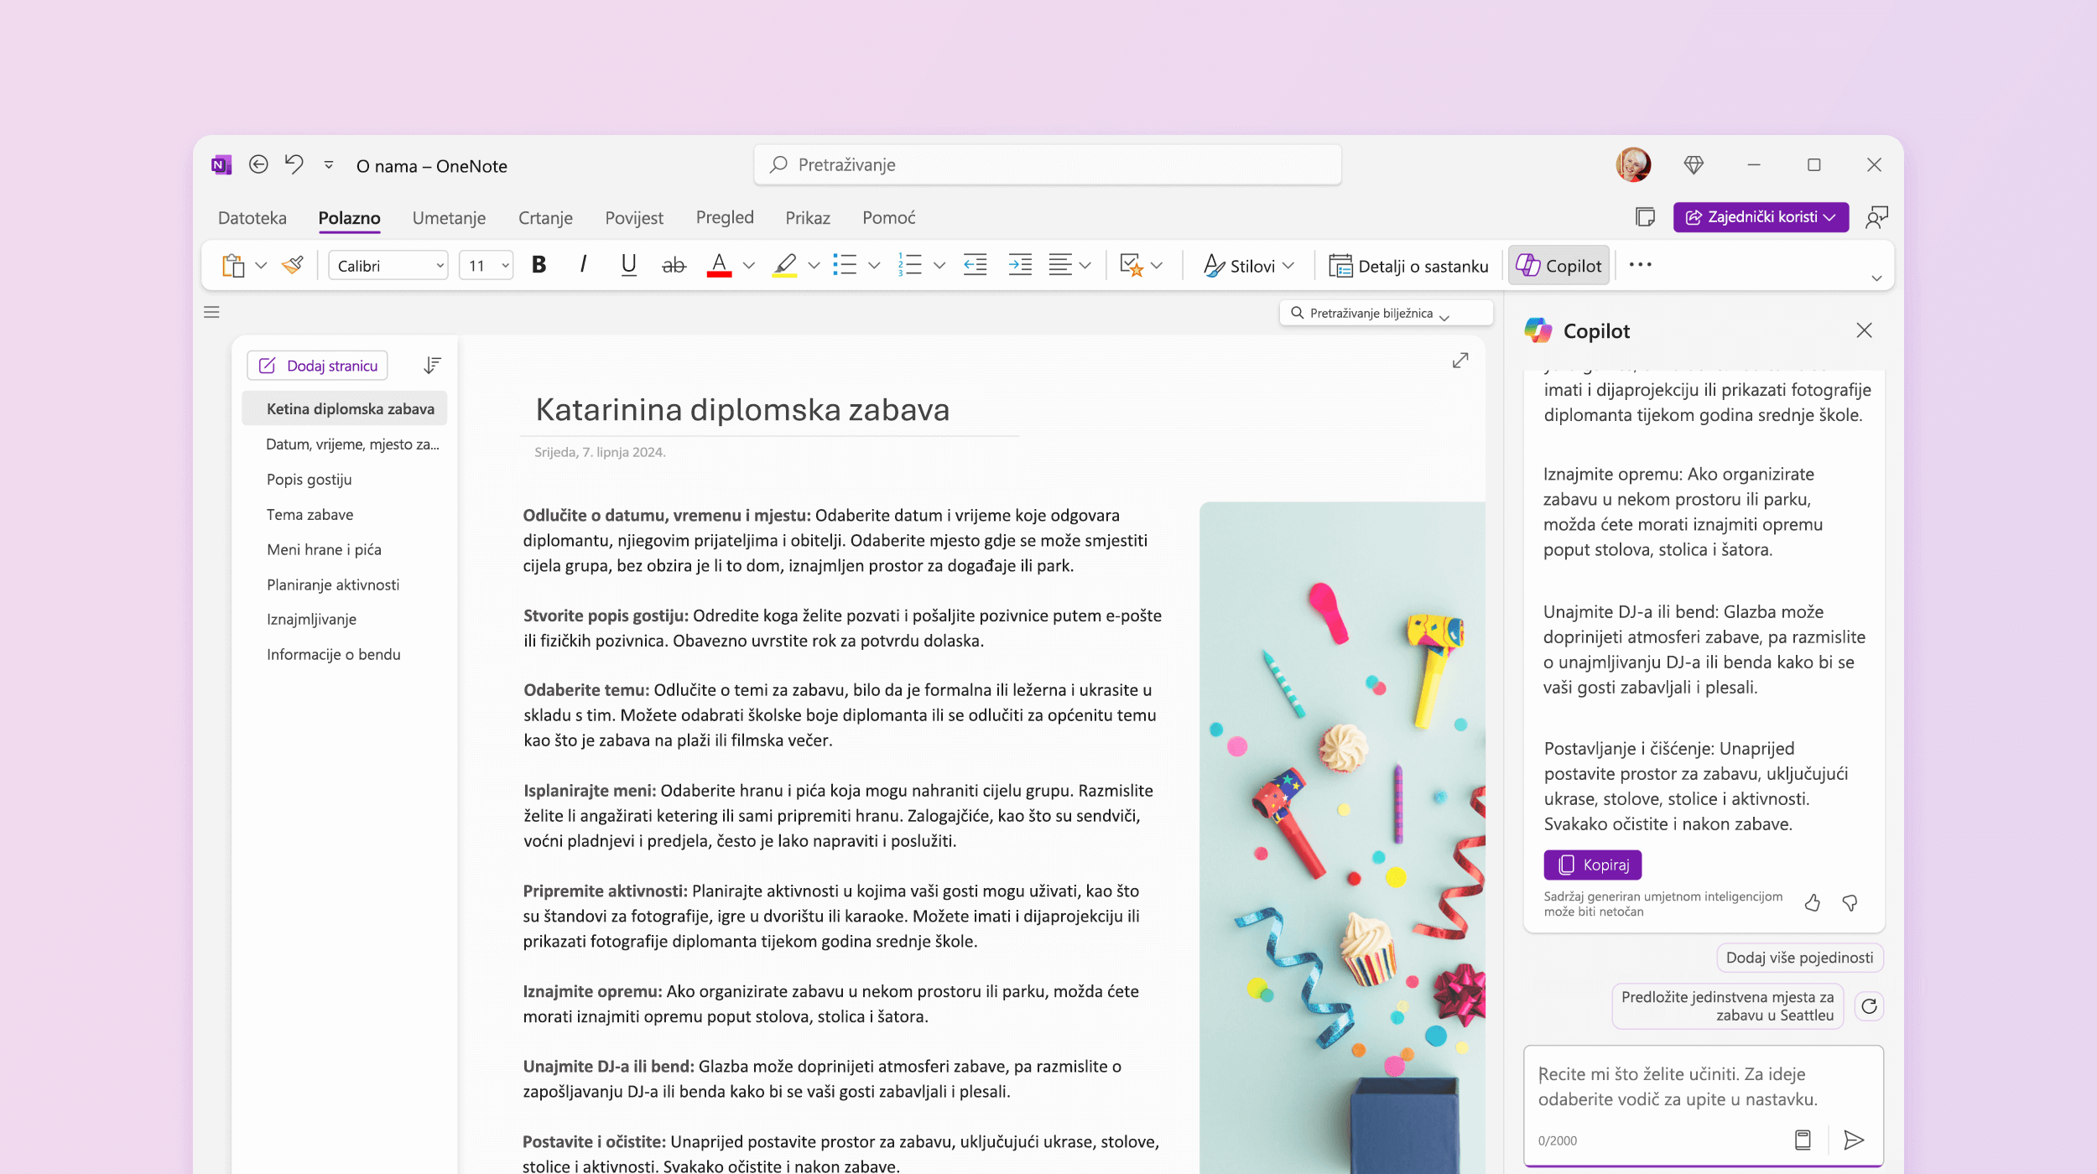
Task: Click the Pretraživanje search box
Action: 1048,164
